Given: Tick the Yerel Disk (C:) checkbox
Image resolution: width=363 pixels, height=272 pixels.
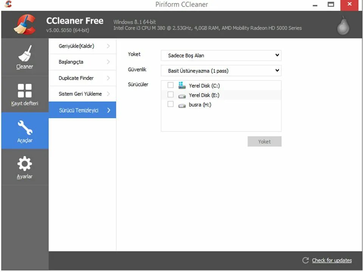Looking at the screenshot, I should coord(171,85).
